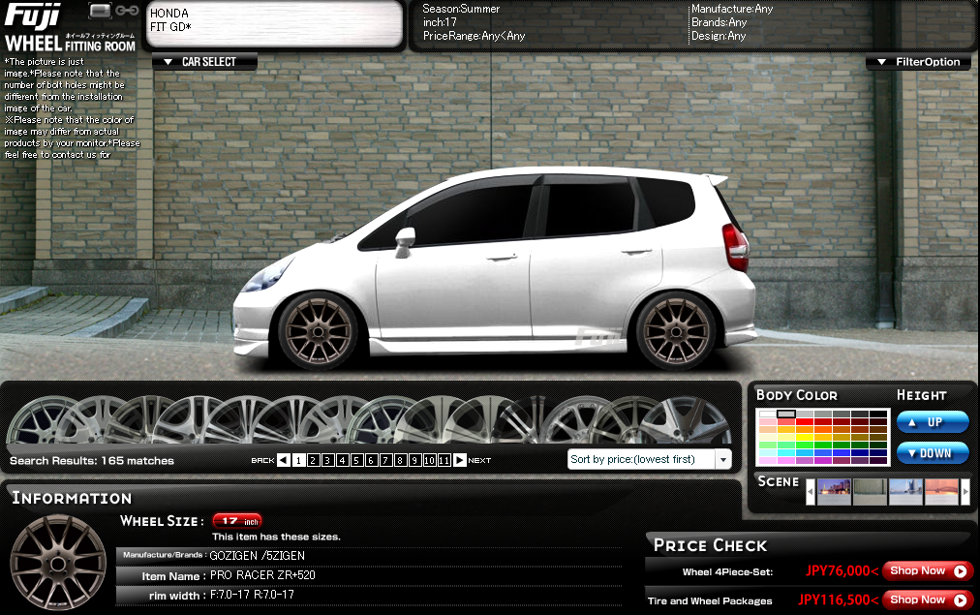Click the PriceRange:Any<Any filter text
This screenshot has height=615, width=980.
[474, 36]
